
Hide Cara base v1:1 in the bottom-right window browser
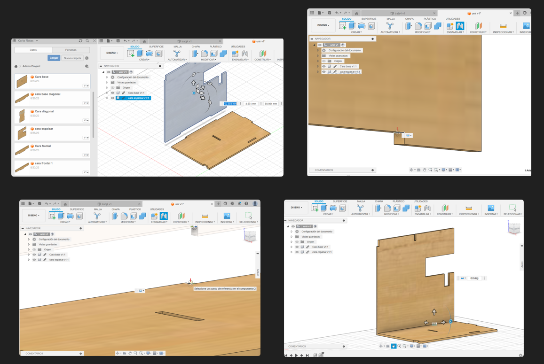click(x=297, y=247)
